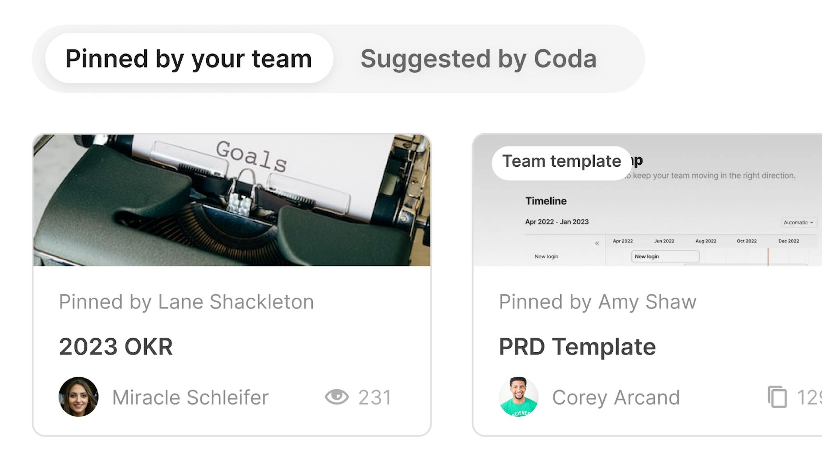Click the Corey Arcand author name
This screenshot has width=822, height=462.
click(x=616, y=398)
